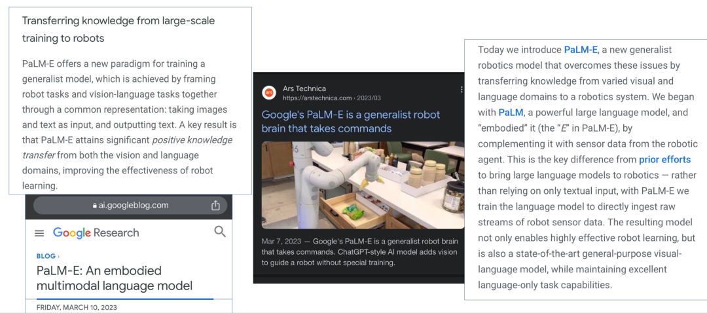Viewport: 707px width, 313px height.
Task: Click the search magnifier icon
Action: click(x=219, y=232)
